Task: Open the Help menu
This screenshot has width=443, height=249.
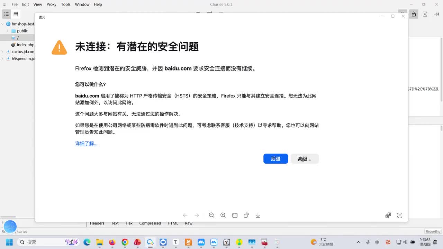Action: (x=98, y=4)
